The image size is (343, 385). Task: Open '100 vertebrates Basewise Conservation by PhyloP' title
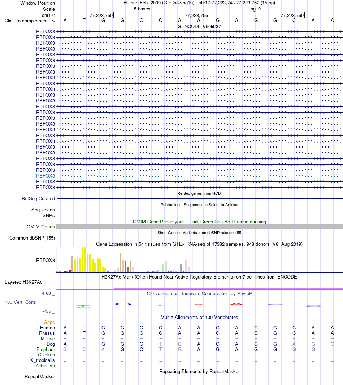(199, 293)
